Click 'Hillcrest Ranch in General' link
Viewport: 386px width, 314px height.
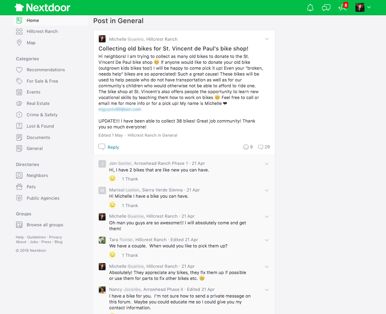(152, 135)
